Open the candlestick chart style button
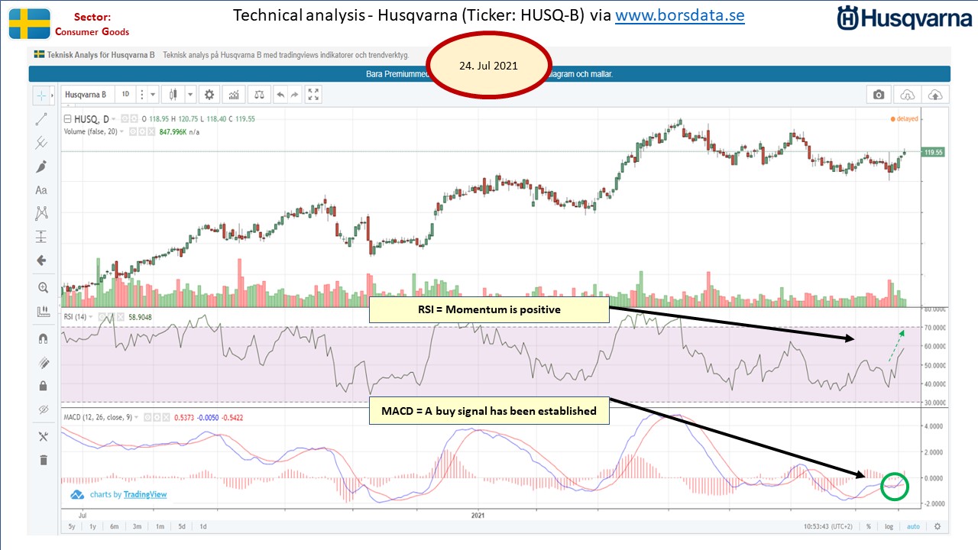This screenshot has width=978, height=550. pyautogui.click(x=173, y=95)
